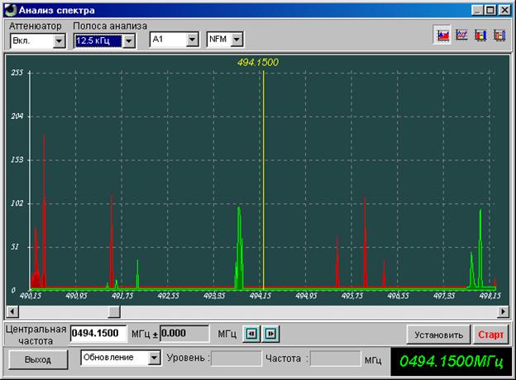This screenshot has height=380, width=516.
Task: Expand the NFM modulation dropdown
Action: pos(225,40)
